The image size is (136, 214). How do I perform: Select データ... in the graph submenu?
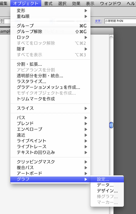click(107, 185)
